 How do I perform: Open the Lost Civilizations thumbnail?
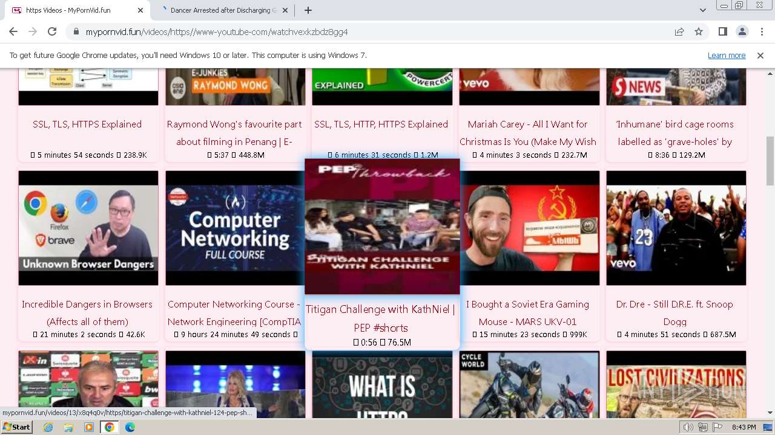click(676, 385)
